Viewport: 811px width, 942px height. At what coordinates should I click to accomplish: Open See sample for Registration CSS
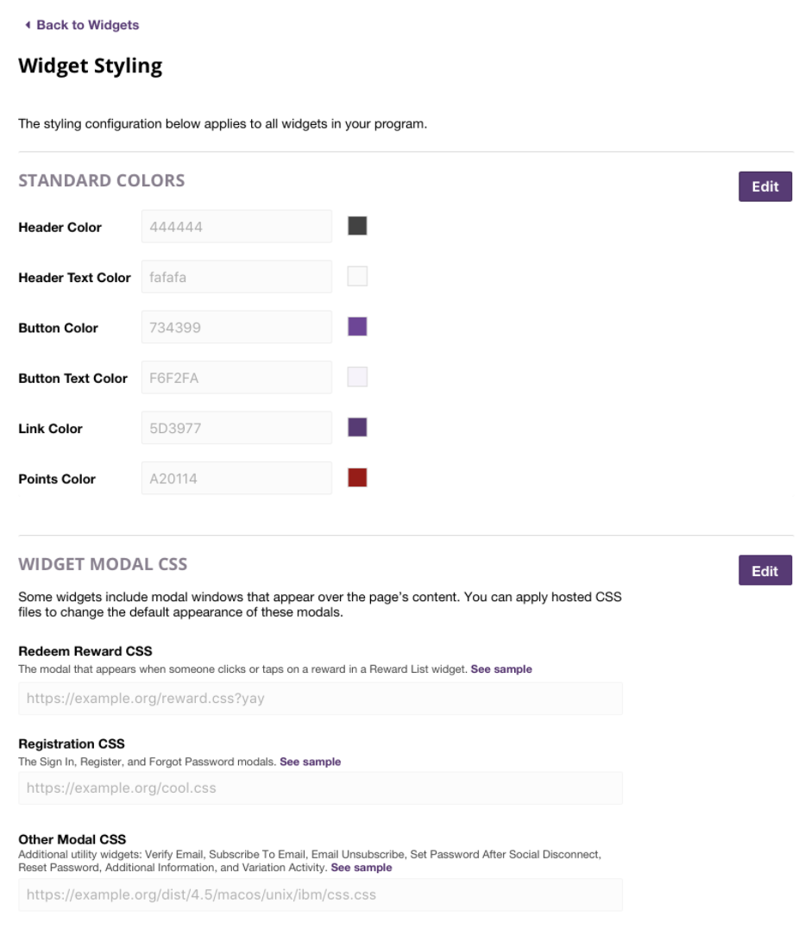[x=310, y=763]
